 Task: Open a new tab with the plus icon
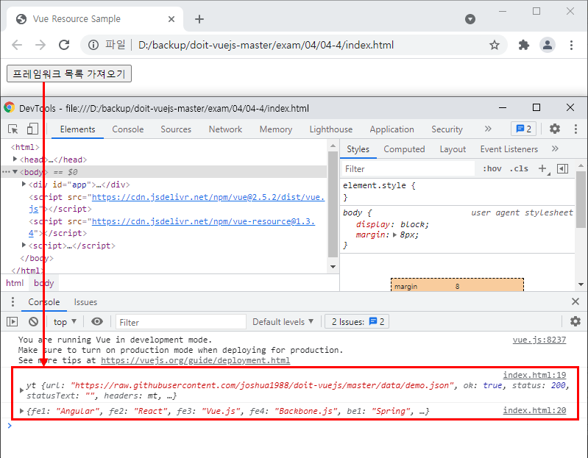pos(199,19)
